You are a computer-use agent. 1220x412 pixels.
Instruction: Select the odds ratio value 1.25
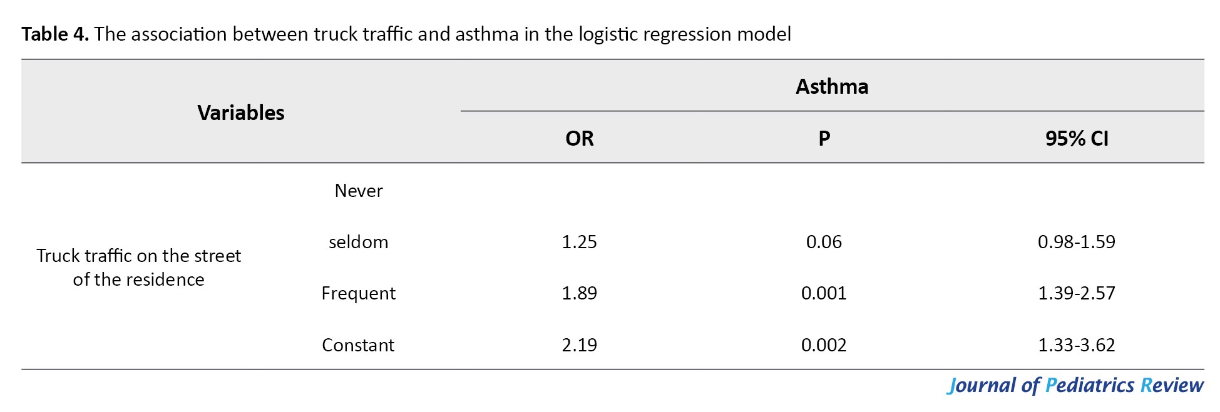(580, 242)
